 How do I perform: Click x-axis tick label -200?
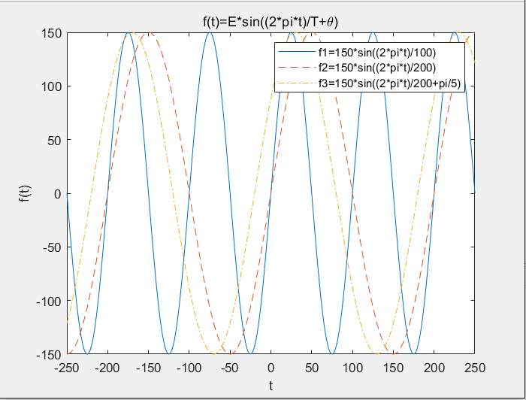[107, 368]
